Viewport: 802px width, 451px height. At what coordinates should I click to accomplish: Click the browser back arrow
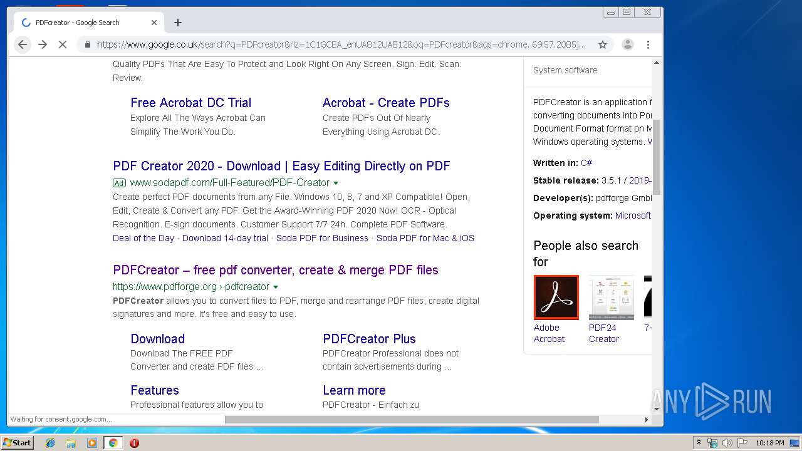[x=23, y=44]
